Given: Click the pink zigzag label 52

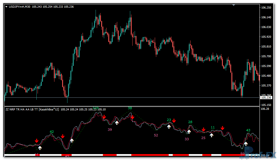Looking at the screenshot, I should tap(156, 135).
